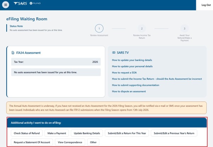The width and height of the screenshot is (213, 147).
Task: Click Check Status of Refund
Action: (27, 133)
